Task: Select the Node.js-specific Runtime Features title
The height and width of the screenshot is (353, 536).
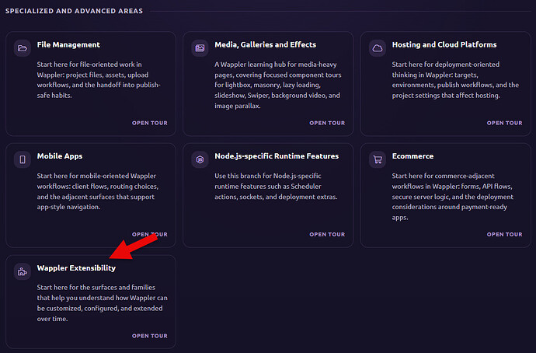Action: pos(277,156)
